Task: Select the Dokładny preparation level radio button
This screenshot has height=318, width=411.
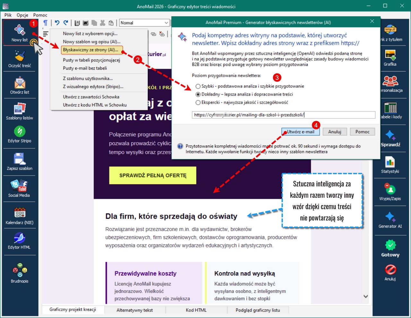Action: [x=198, y=94]
